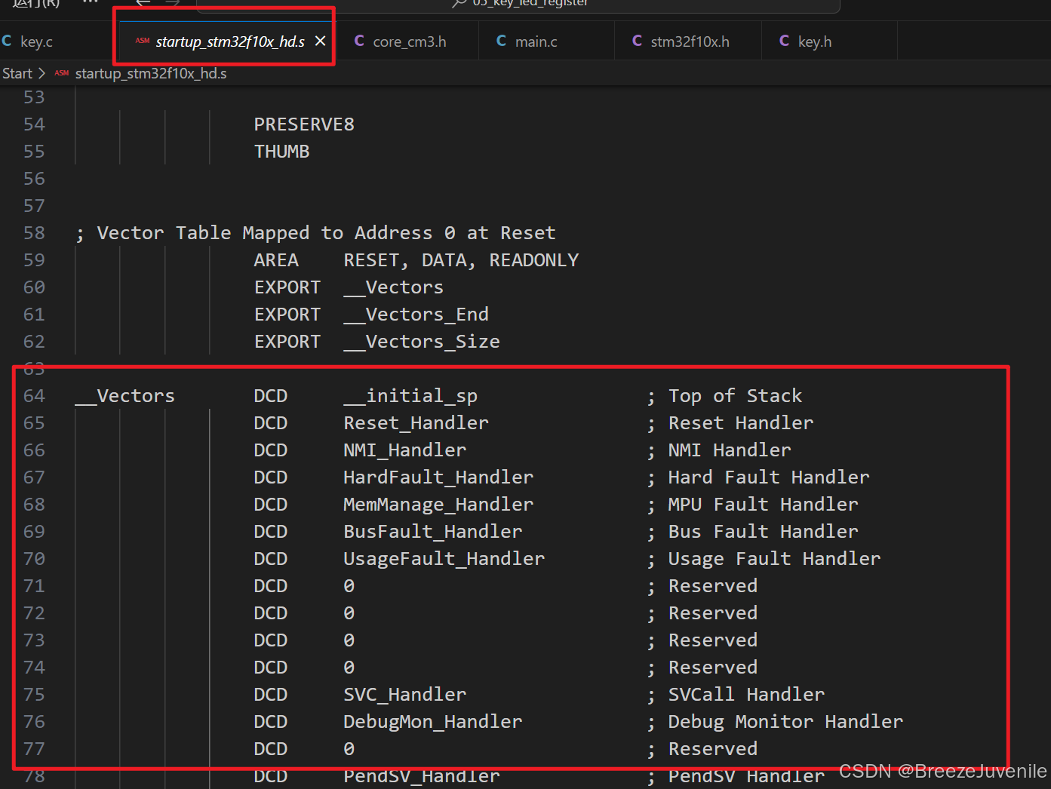
Task: Click the 'Debug Monitor Handler' comment
Action: click(x=785, y=722)
